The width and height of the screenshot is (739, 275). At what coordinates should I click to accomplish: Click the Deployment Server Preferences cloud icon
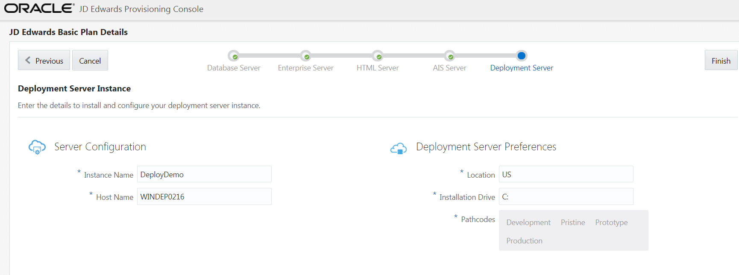399,148
